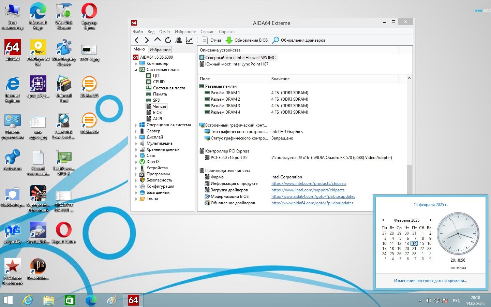This screenshot has height=307, width=491.
Task: Click the Forward arrow in AIDA64 toolbar
Action: click(147, 40)
